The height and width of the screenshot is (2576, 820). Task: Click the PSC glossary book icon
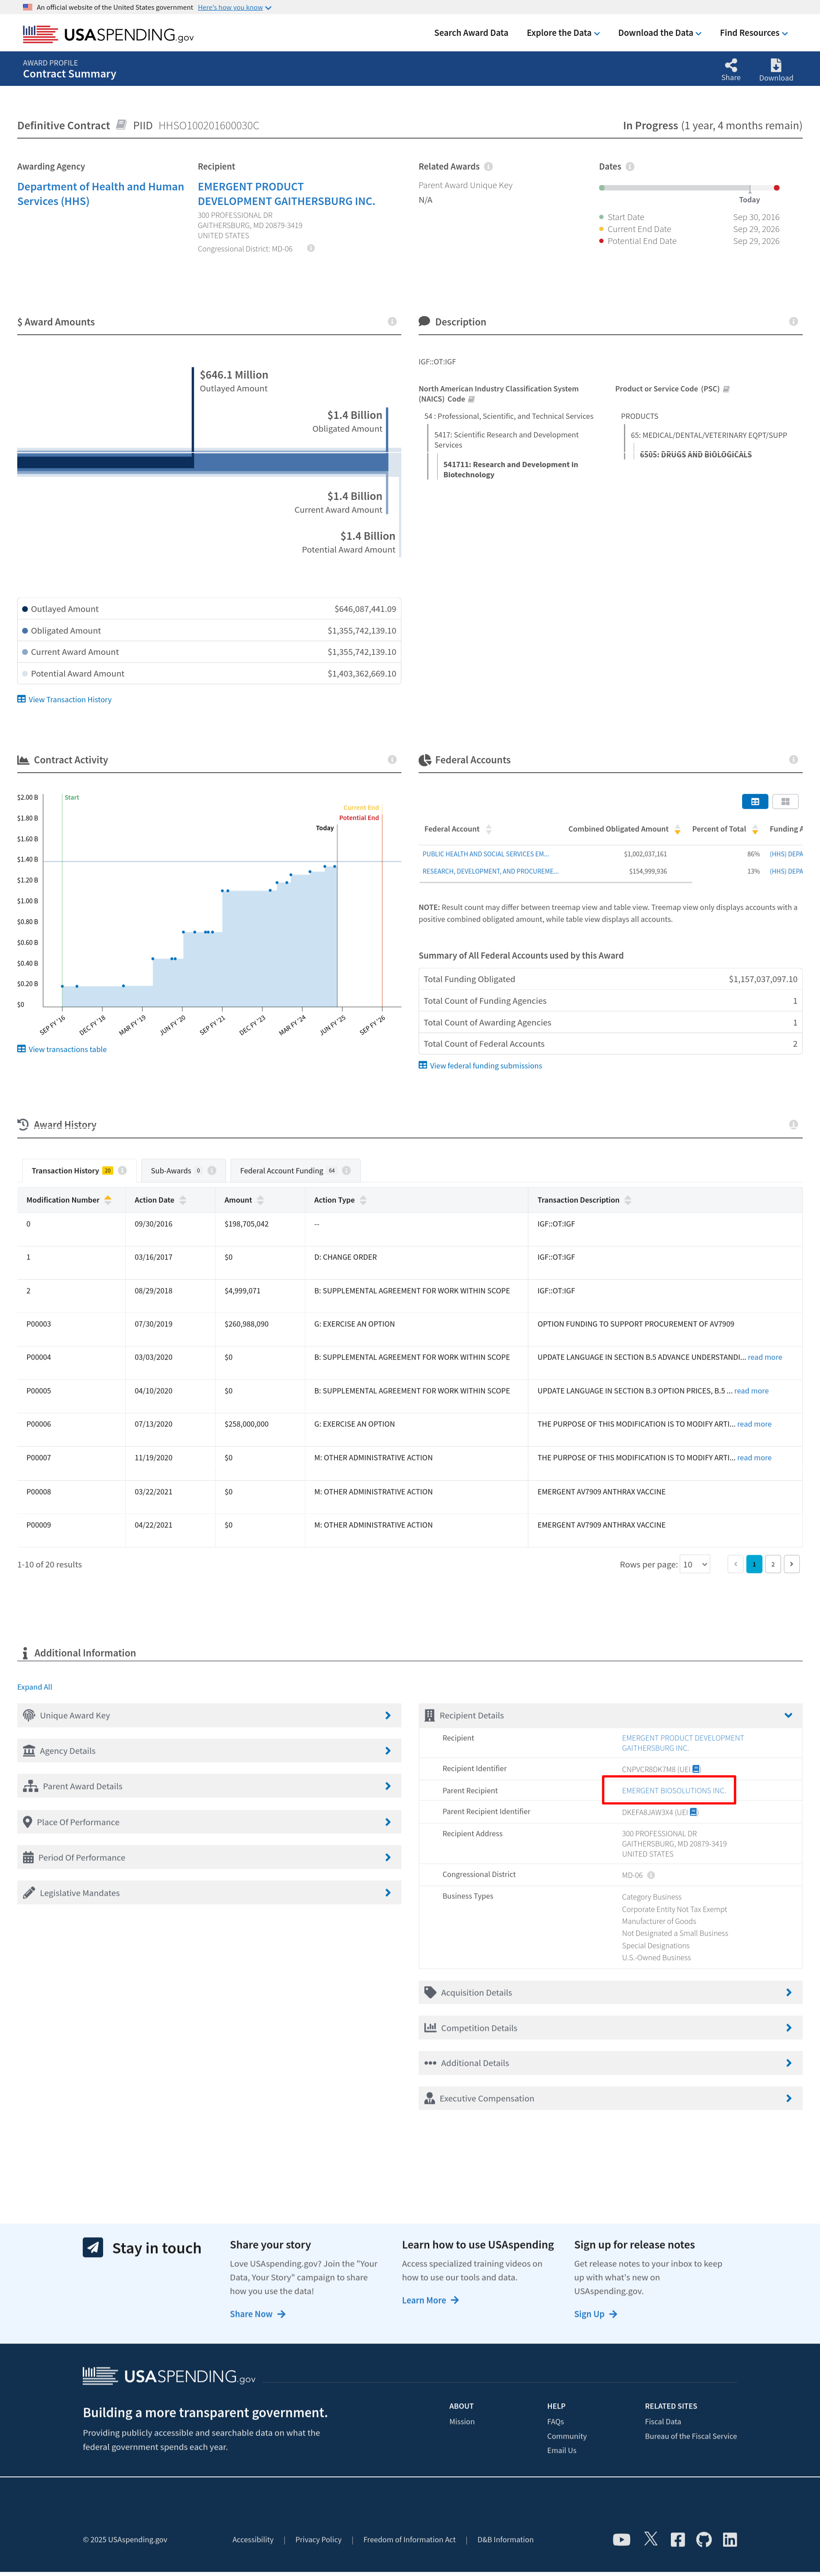726,389
